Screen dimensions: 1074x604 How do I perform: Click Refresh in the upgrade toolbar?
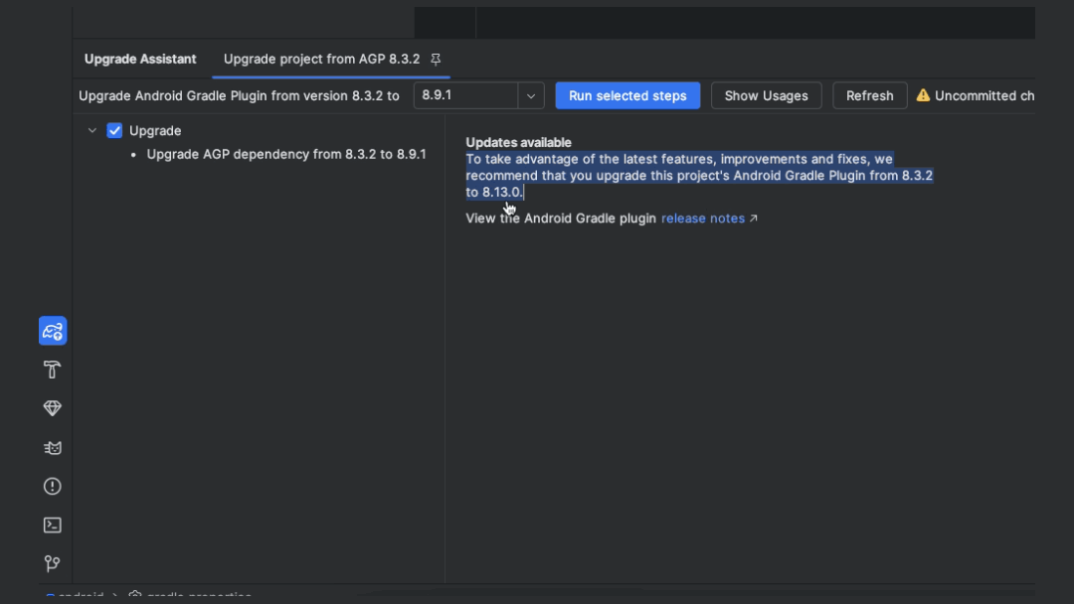pos(869,95)
